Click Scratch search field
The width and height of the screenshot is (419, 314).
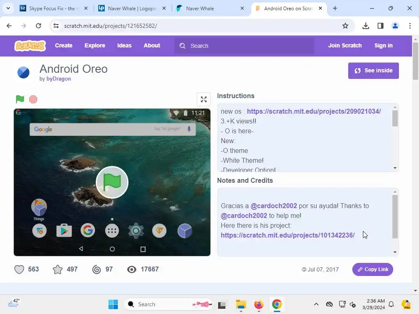coord(244,46)
